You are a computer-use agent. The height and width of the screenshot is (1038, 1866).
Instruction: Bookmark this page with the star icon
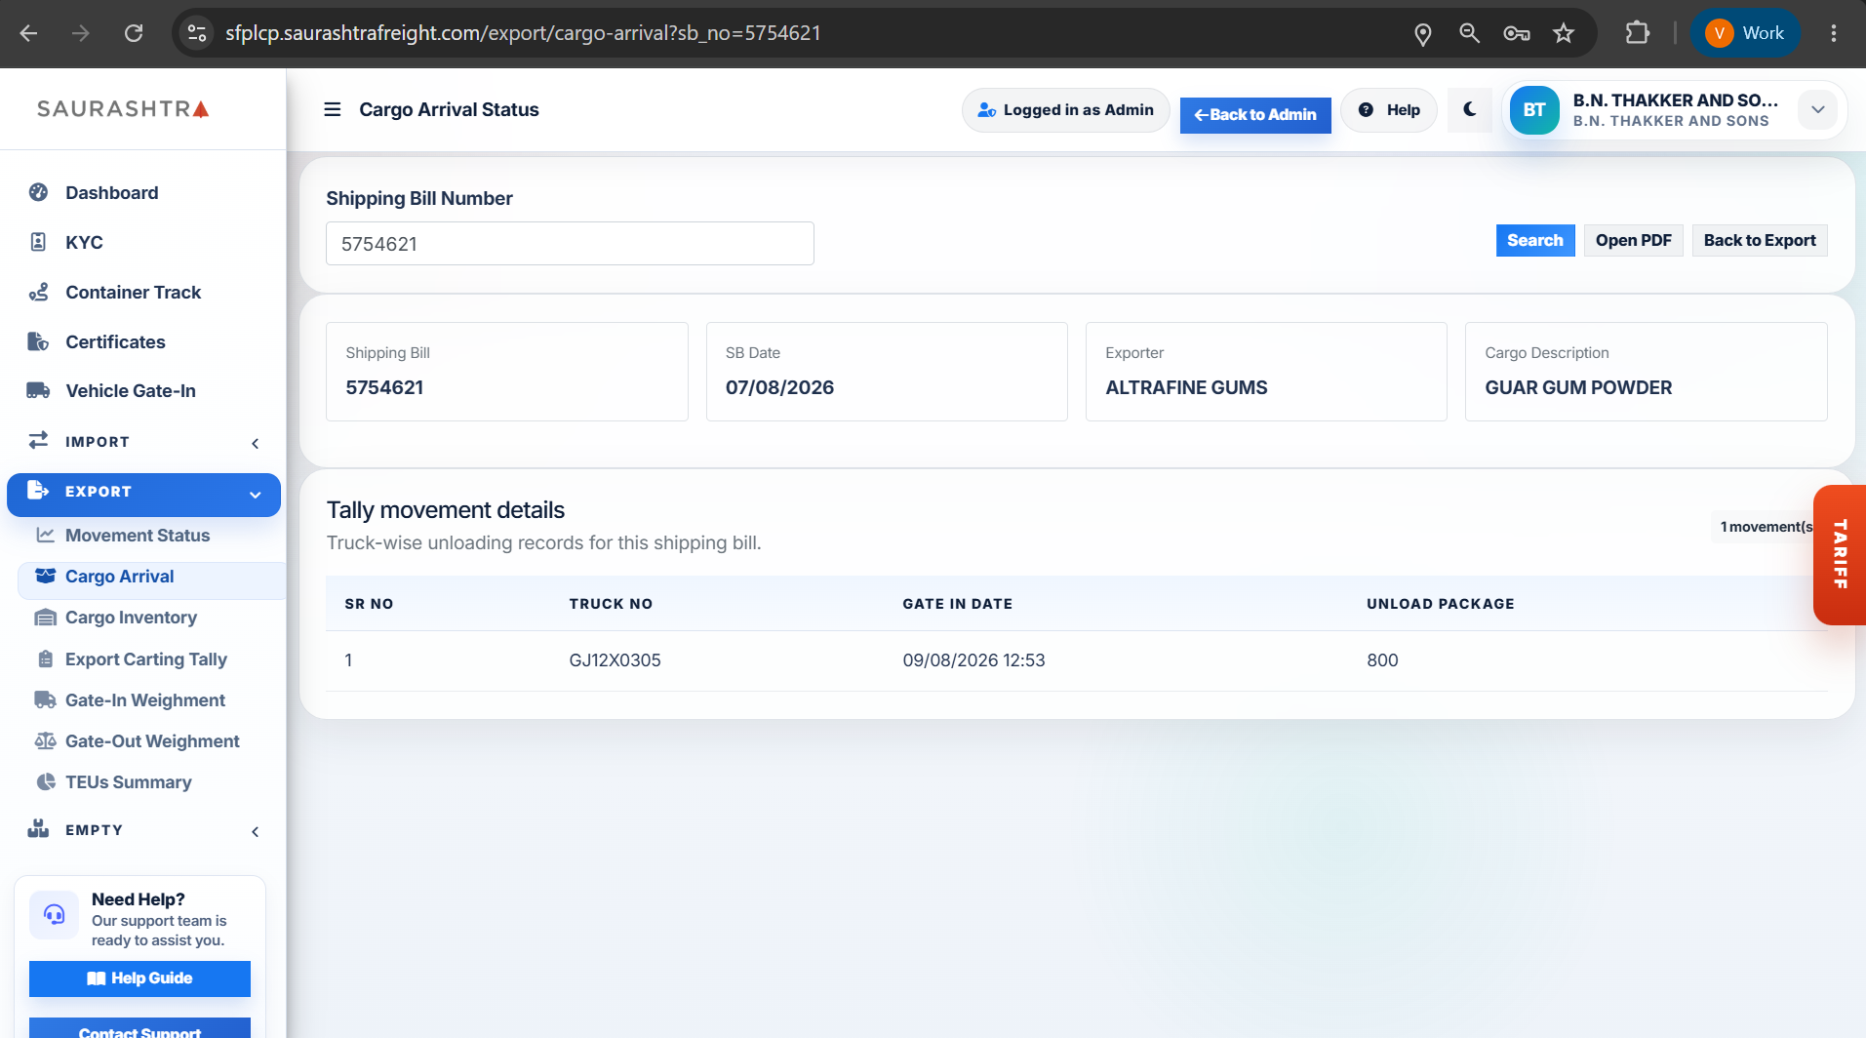pyautogui.click(x=1564, y=33)
